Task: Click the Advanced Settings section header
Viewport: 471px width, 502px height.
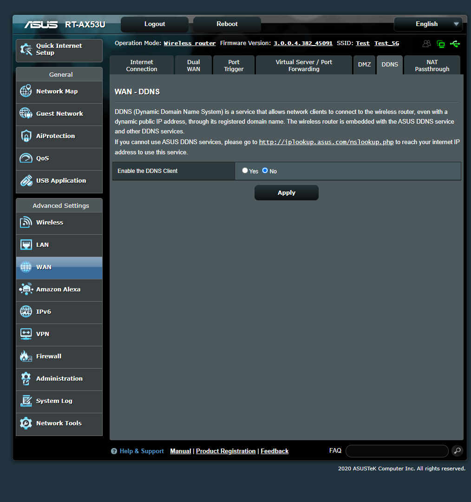Action: click(59, 205)
